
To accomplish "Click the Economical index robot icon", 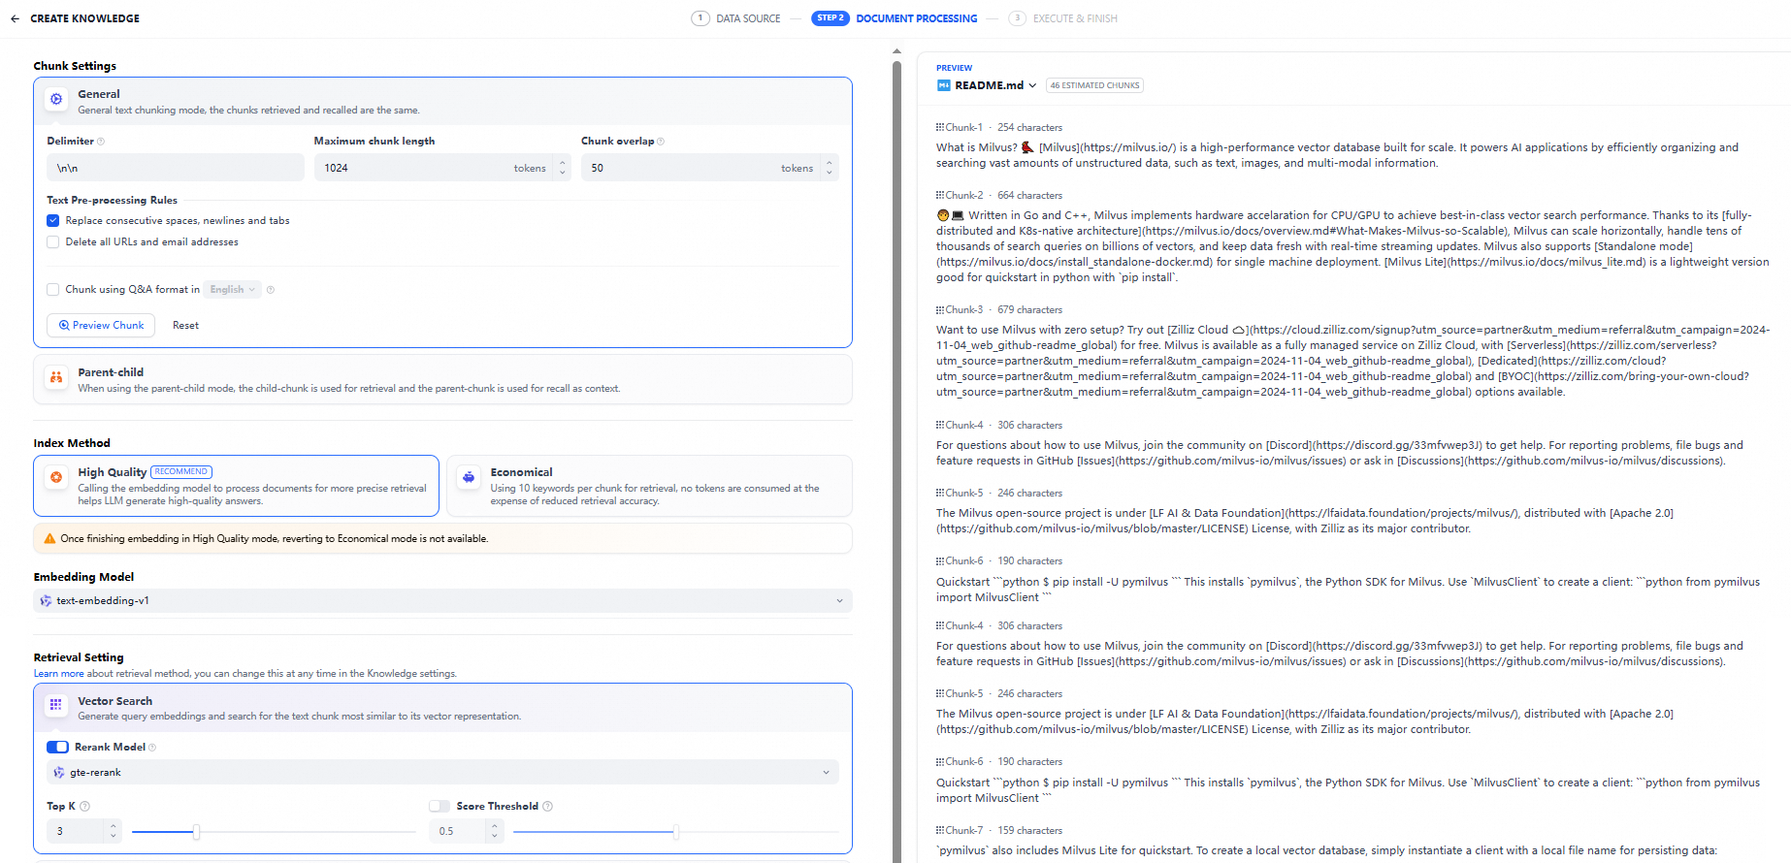I will 469,477.
